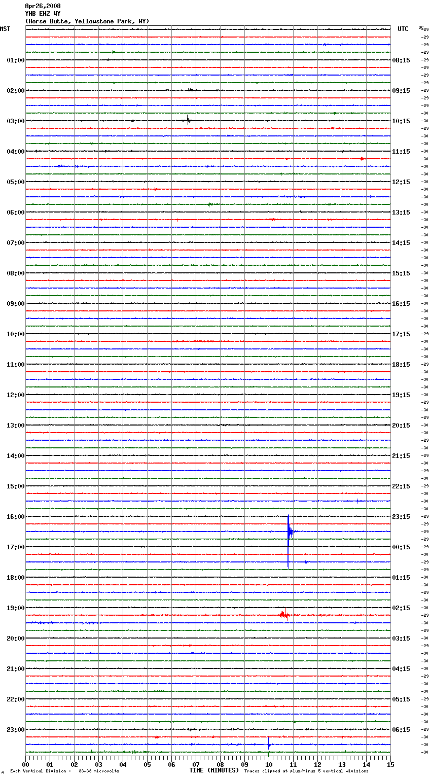
Task: Click the 04:15 UTC label
Action: [x=401, y=669]
